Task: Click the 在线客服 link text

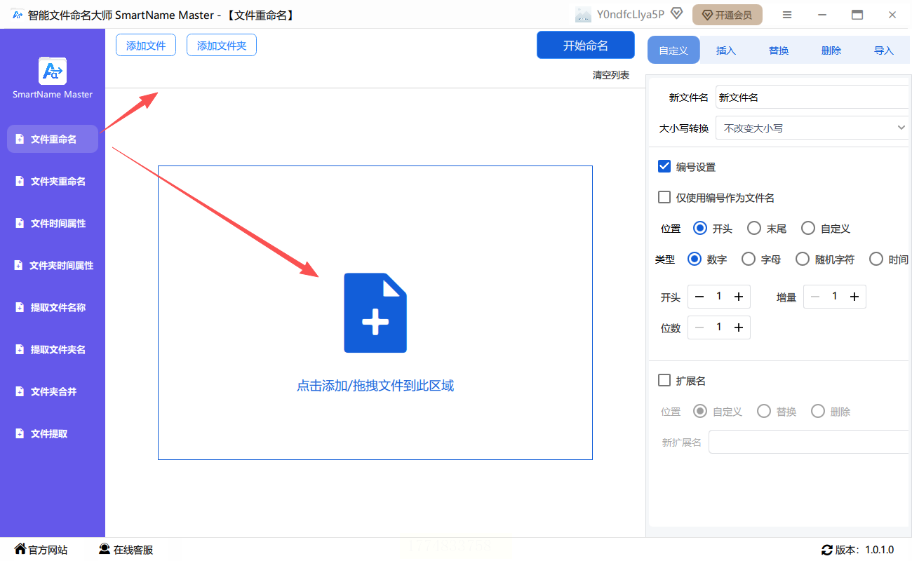Action: click(133, 550)
